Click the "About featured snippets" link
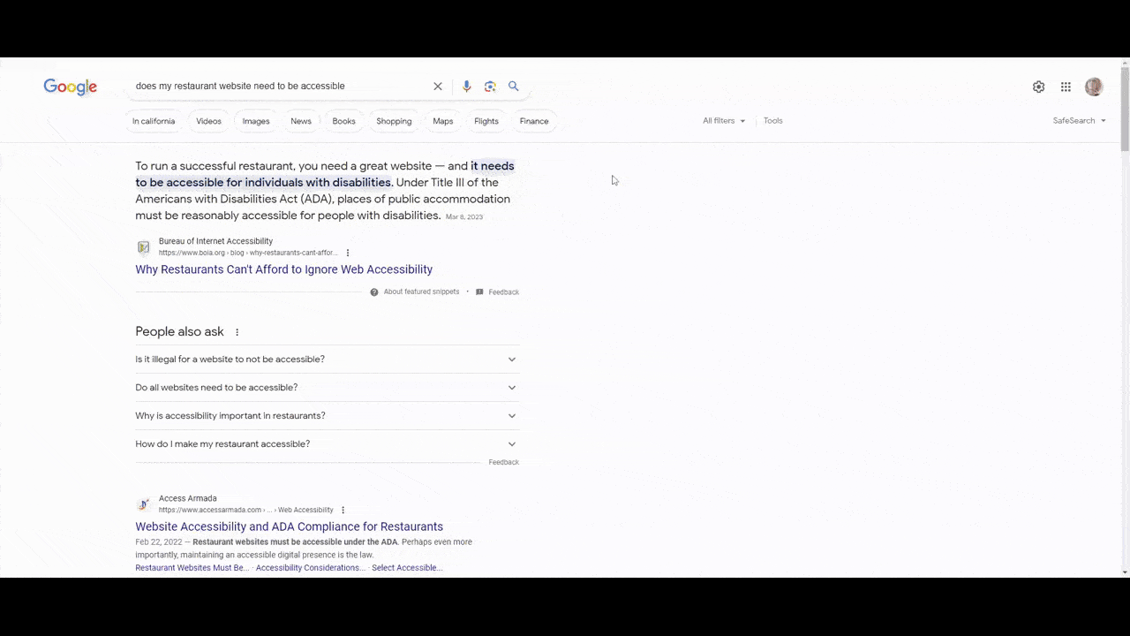Viewport: 1130px width, 636px height. click(x=421, y=292)
